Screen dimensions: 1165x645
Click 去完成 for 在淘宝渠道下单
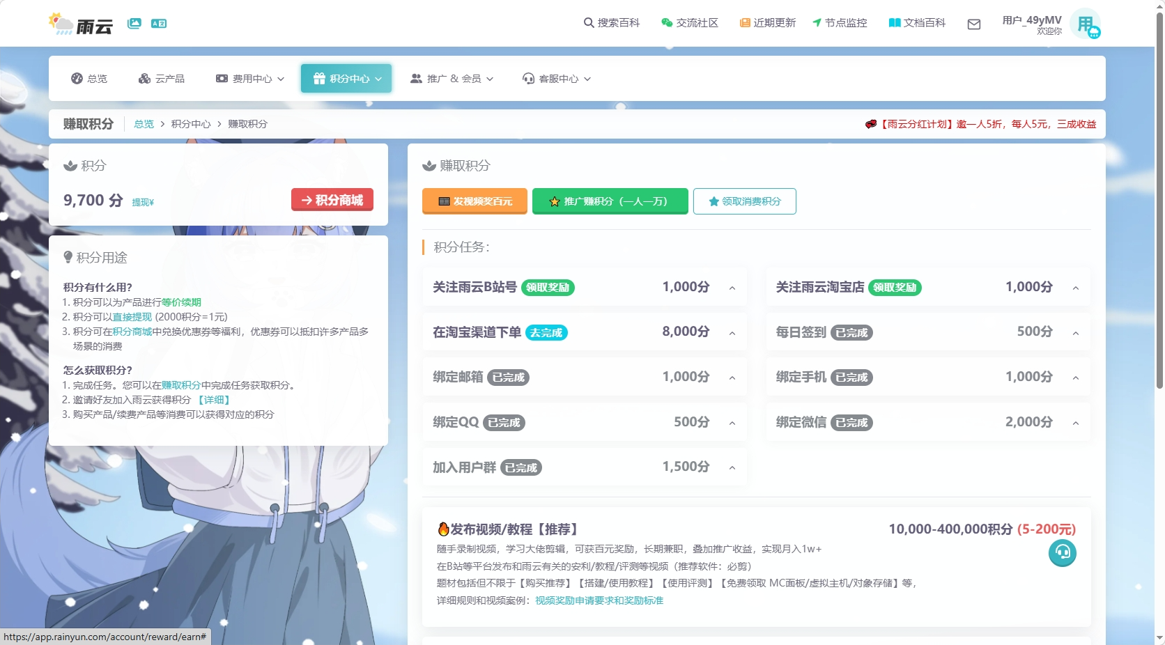tap(546, 333)
